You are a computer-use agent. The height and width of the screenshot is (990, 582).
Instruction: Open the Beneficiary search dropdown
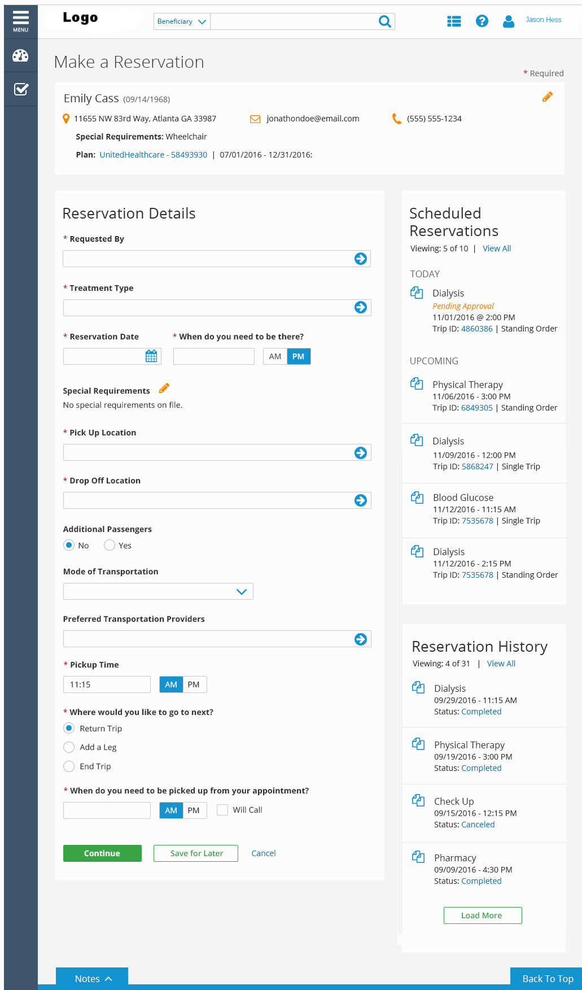(182, 21)
